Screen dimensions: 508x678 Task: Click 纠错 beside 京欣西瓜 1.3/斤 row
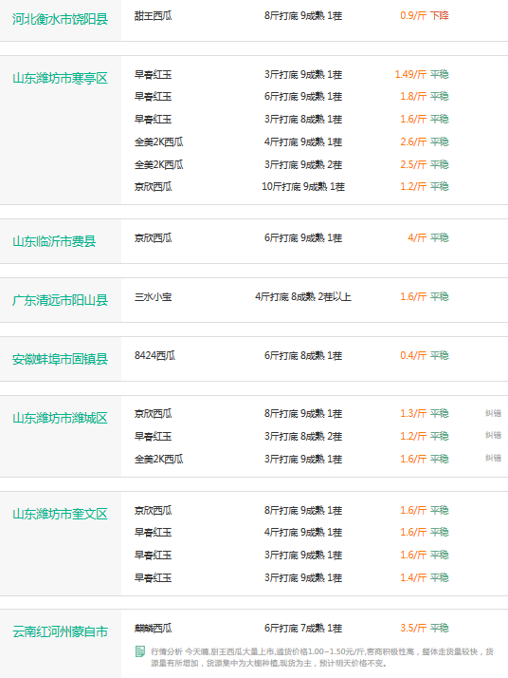point(493,413)
